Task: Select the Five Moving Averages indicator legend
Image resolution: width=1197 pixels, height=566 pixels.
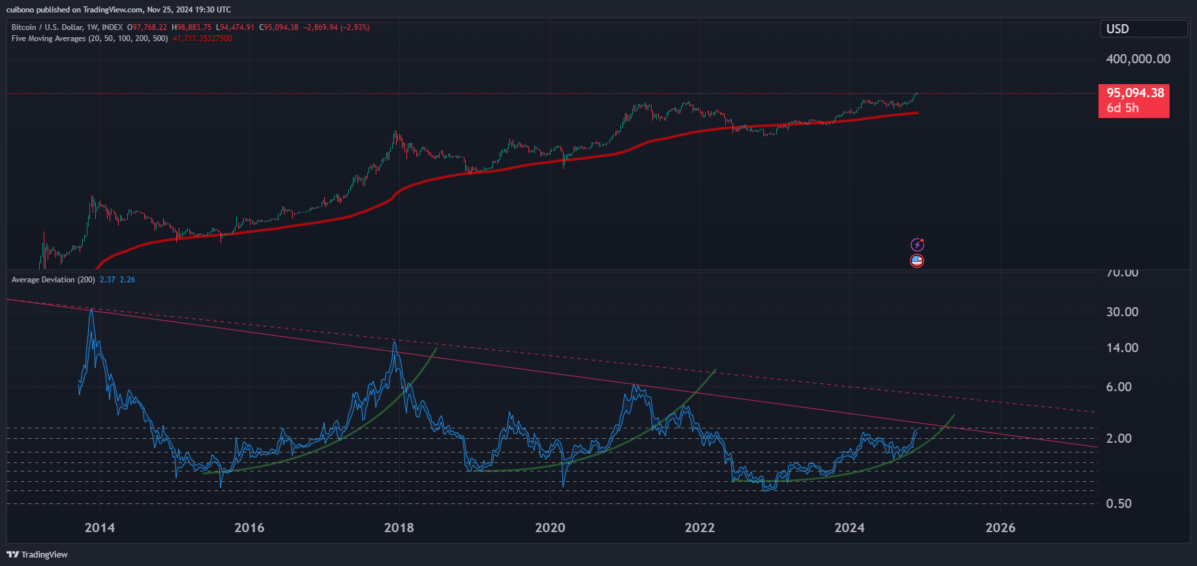Action: click(89, 38)
